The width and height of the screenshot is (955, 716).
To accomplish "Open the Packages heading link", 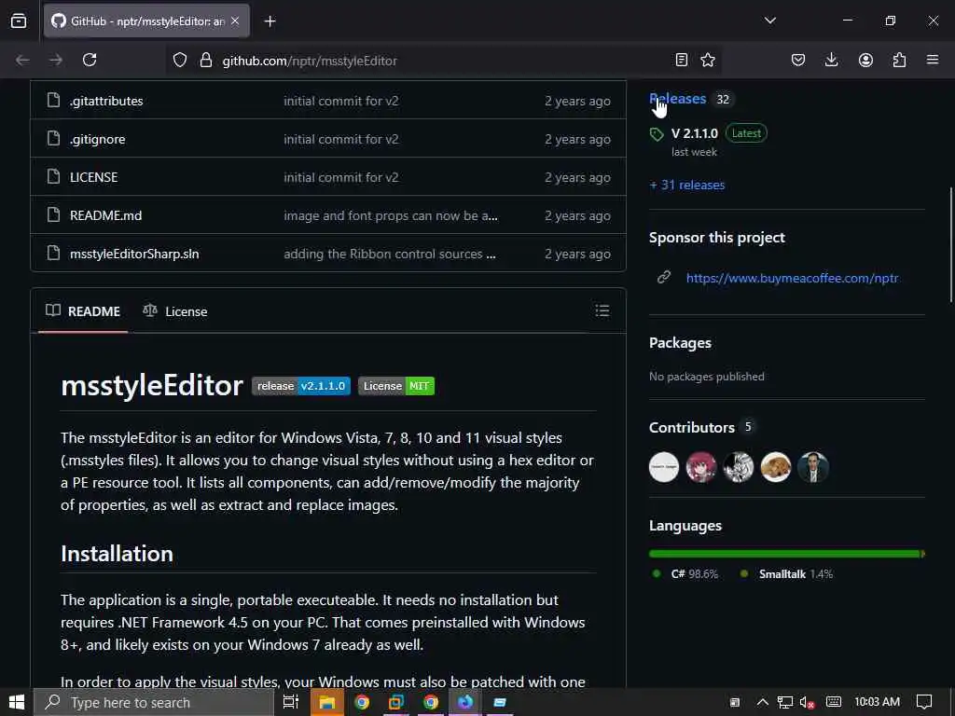I will click(x=680, y=343).
